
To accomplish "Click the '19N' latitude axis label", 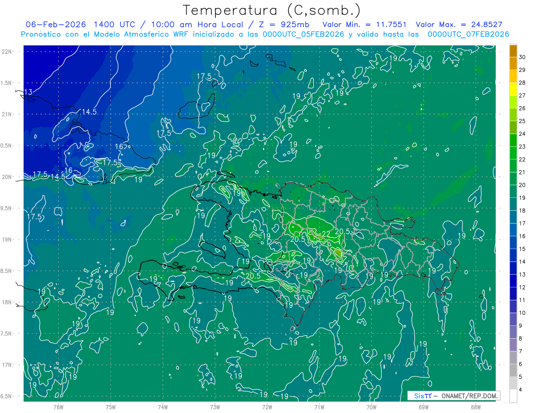I will [x=6, y=239].
